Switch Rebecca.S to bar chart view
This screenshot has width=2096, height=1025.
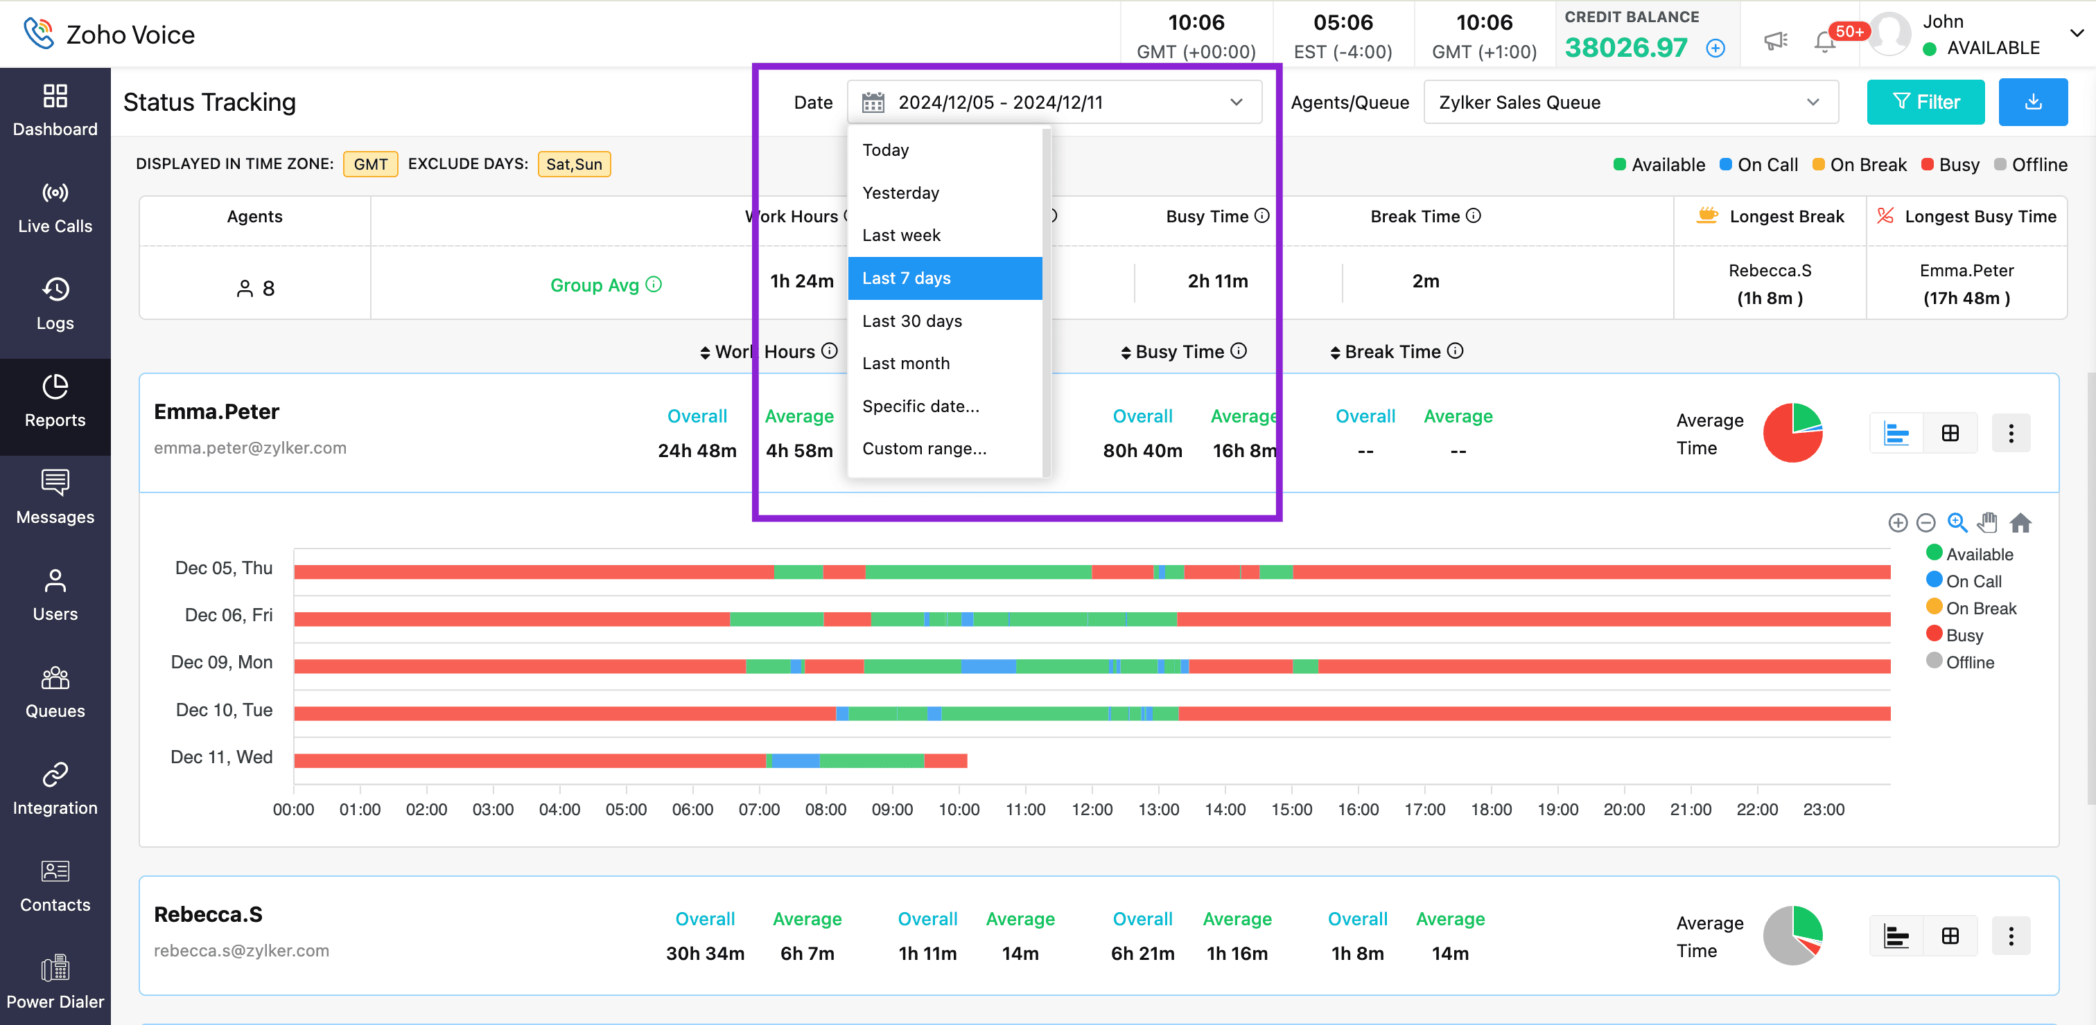[1896, 936]
